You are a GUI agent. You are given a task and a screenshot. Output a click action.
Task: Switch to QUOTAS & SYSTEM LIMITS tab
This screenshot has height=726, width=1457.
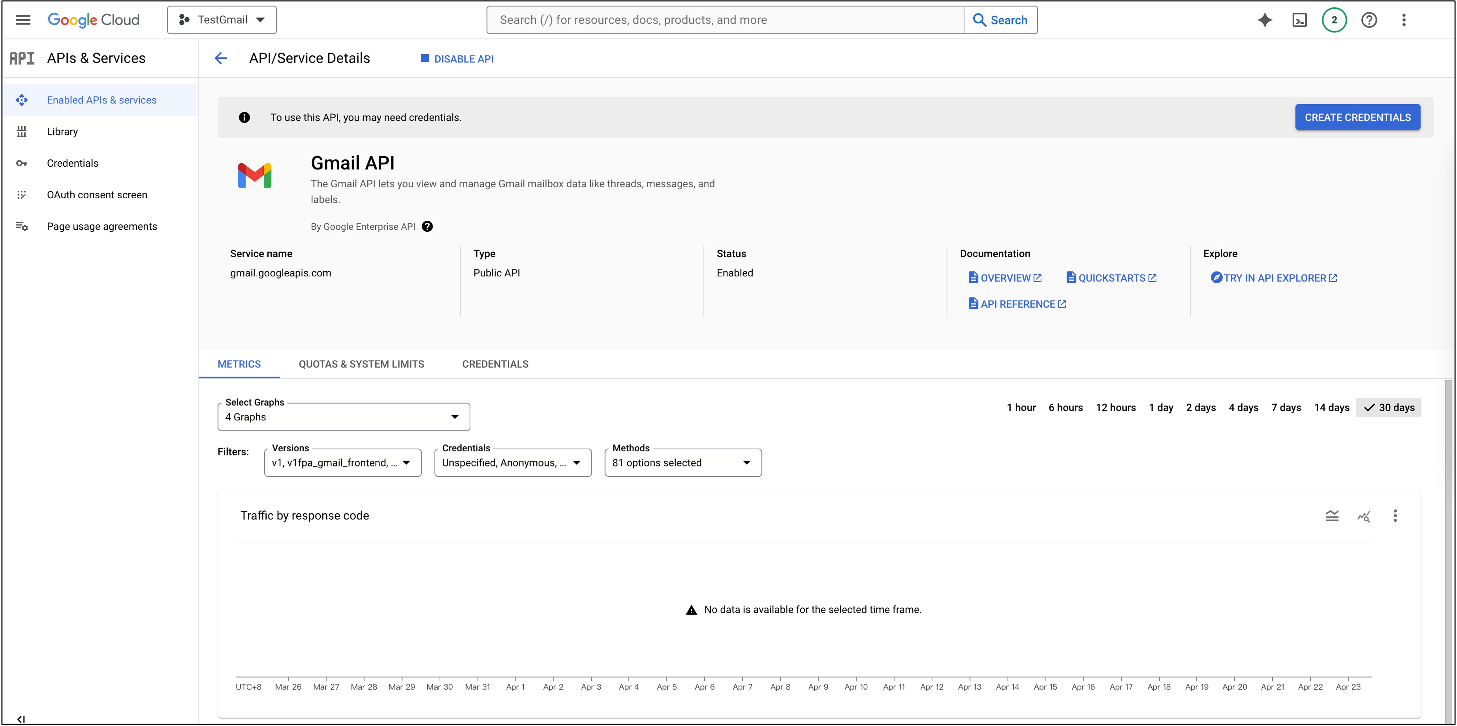(362, 364)
